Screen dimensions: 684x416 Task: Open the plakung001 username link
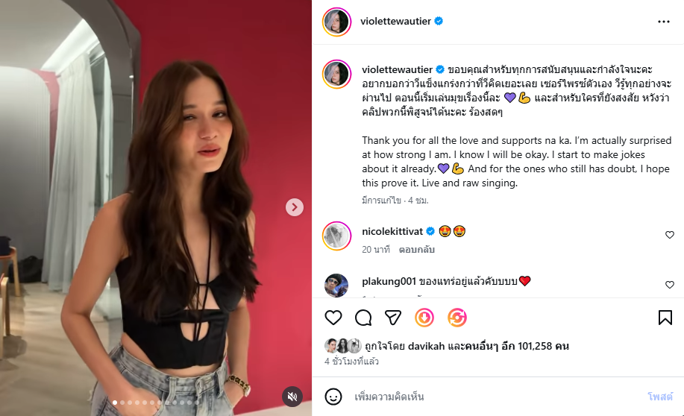[388, 281]
